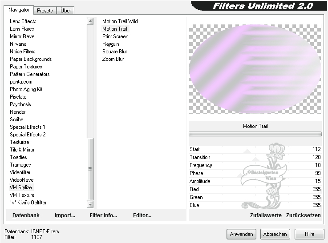Screen dimensions: 328x243
Task: Select the Noise Filters category
Action: tap(23, 52)
